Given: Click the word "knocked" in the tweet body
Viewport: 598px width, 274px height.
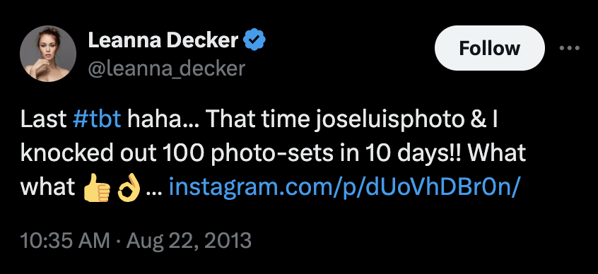Looking at the screenshot, I should pos(66,153).
